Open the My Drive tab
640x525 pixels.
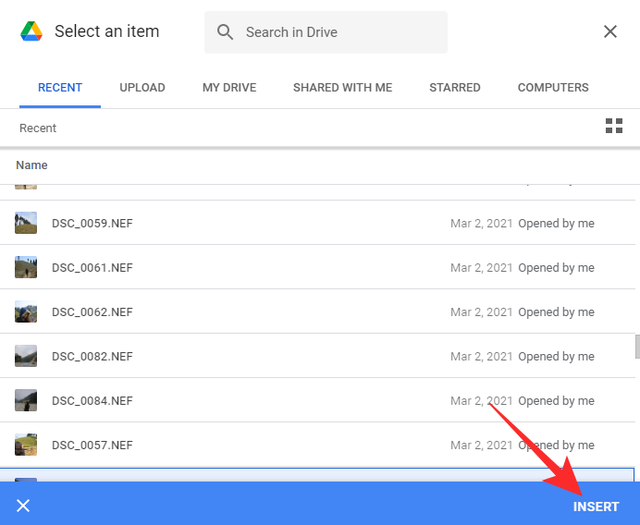tap(229, 88)
